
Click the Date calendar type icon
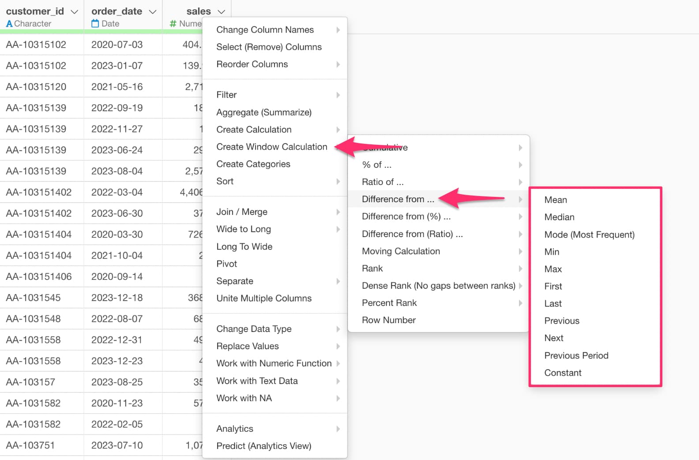pos(95,23)
